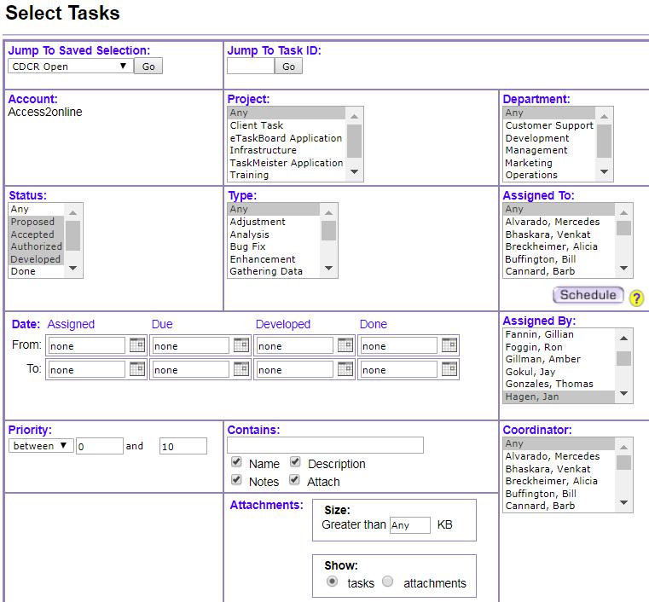This screenshot has height=602, width=649.
Task: Choose Infrastructure in the Project list
Action: coord(263,150)
